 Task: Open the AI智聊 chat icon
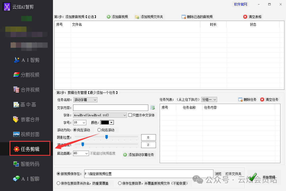tap(16, 179)
